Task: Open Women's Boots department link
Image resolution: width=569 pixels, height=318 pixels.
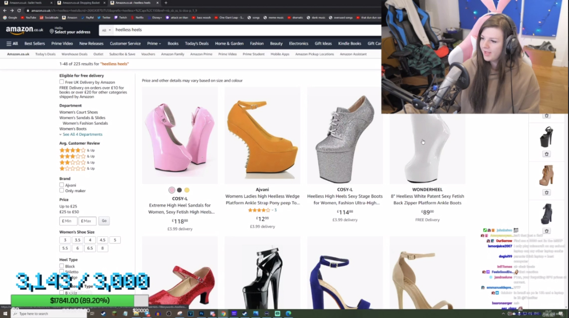Action: pos(73,129)
